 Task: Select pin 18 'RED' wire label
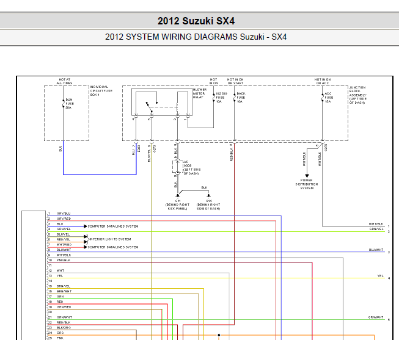pos(60,302)
